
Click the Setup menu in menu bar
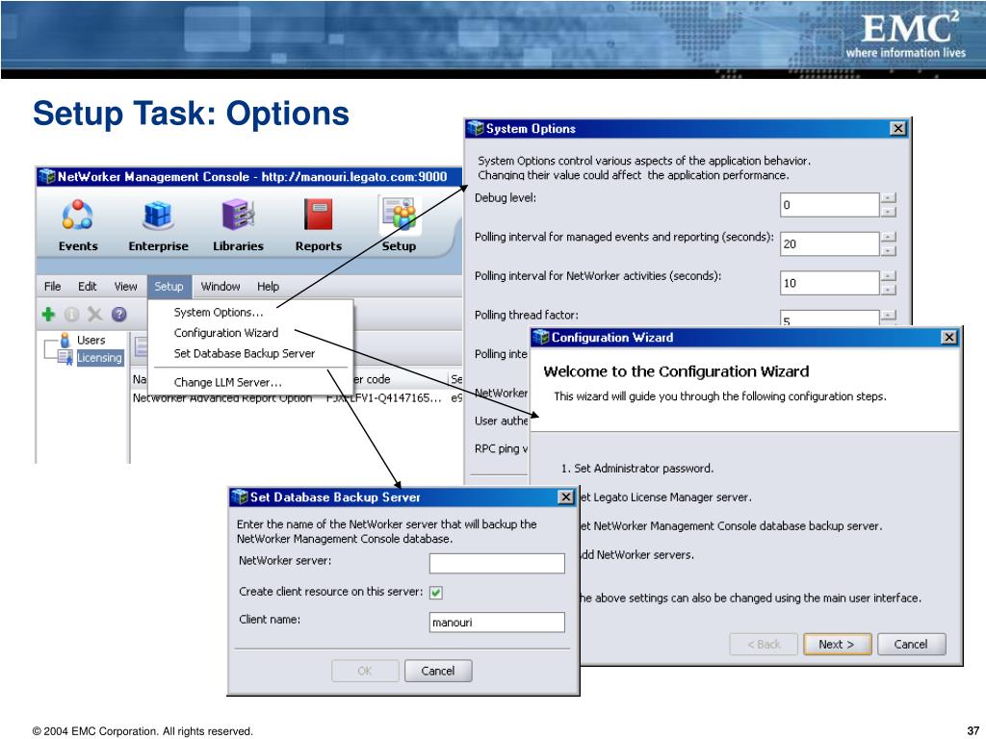point(169,287)
